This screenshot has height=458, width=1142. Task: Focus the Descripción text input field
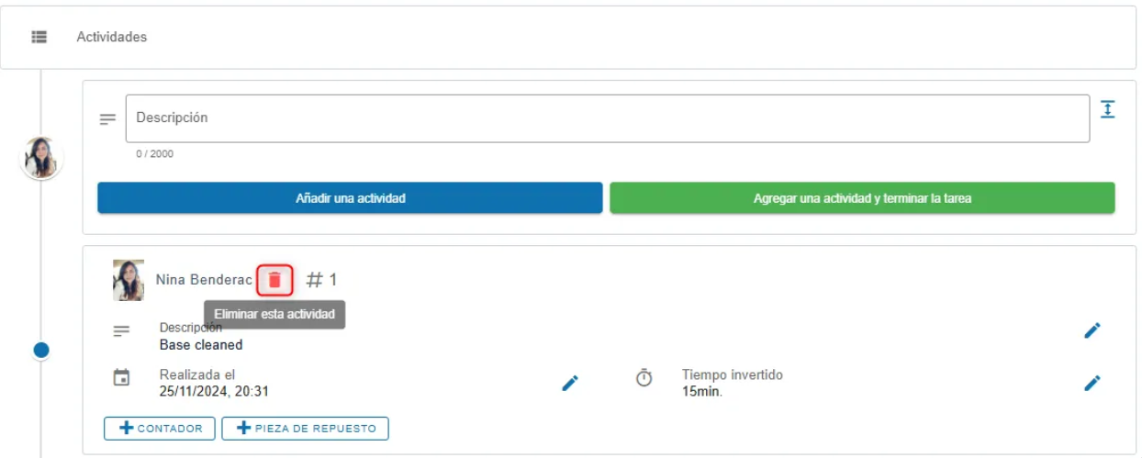point(608,118)
